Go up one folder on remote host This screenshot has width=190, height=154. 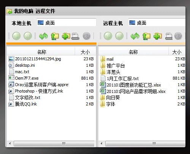146,36
